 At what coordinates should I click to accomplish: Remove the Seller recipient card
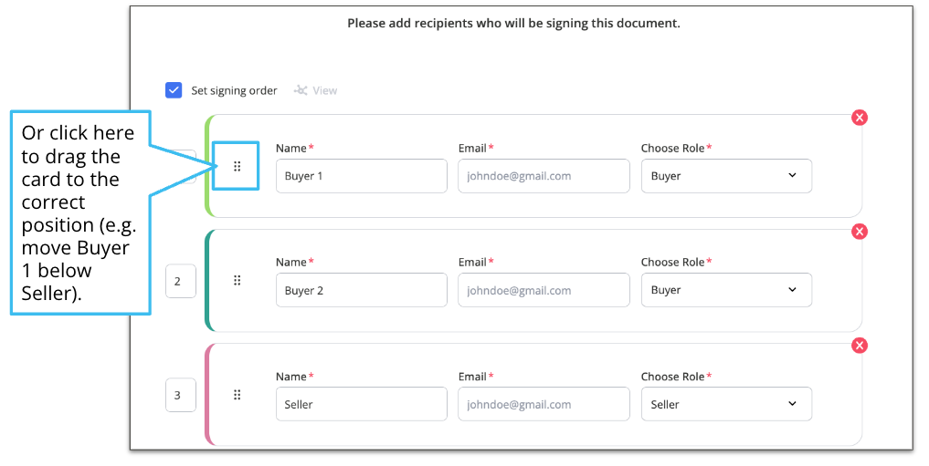859,346
